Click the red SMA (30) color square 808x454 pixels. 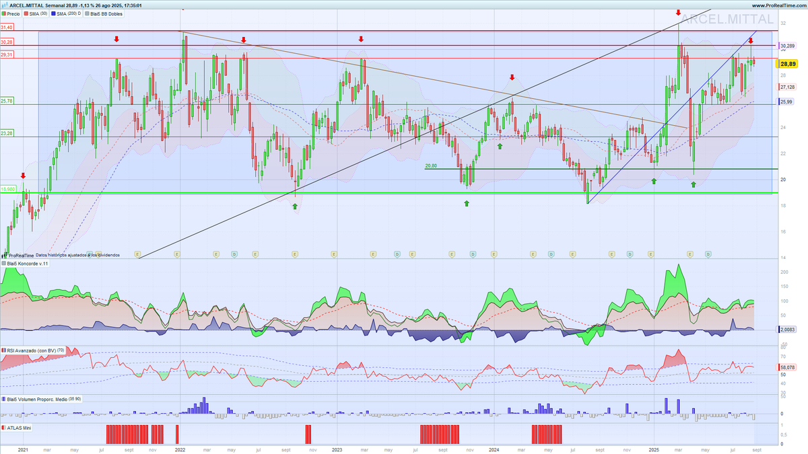pos(27,13)
